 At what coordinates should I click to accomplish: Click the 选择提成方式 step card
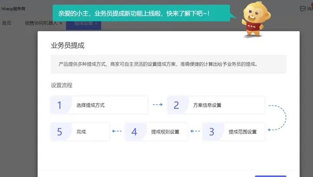[99, 105]
